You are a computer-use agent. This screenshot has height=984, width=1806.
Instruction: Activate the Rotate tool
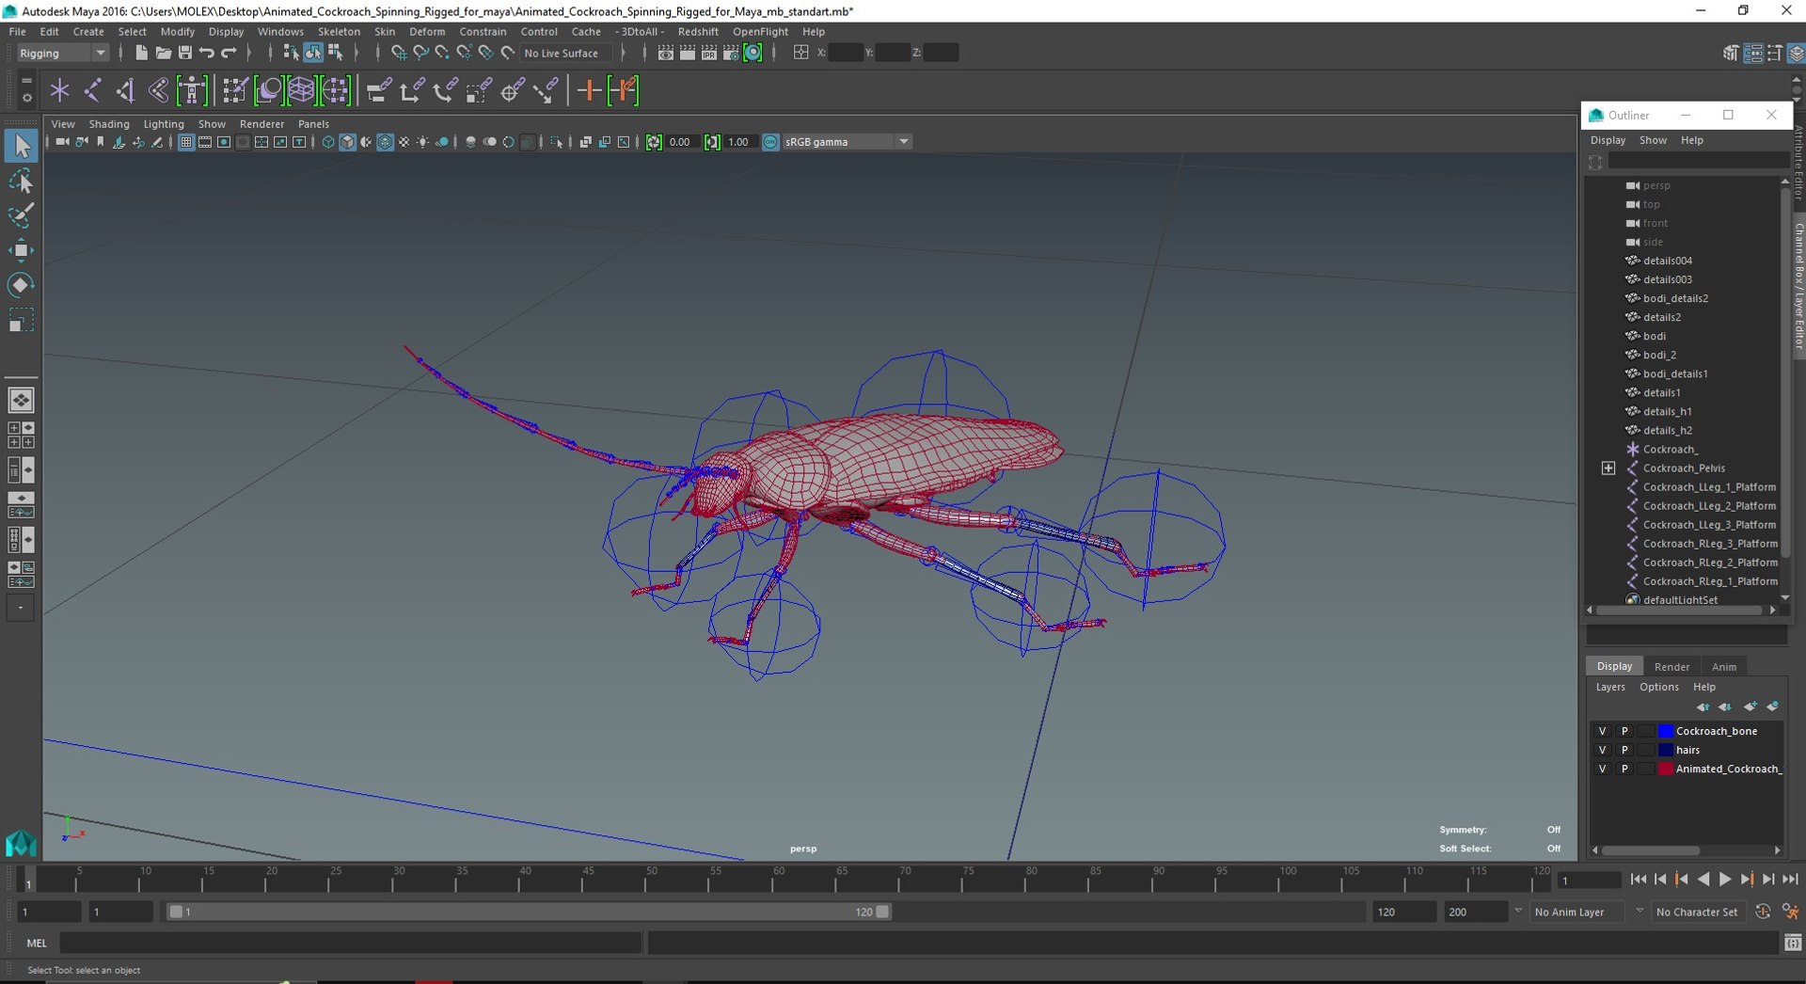click(x=21, y=285)
